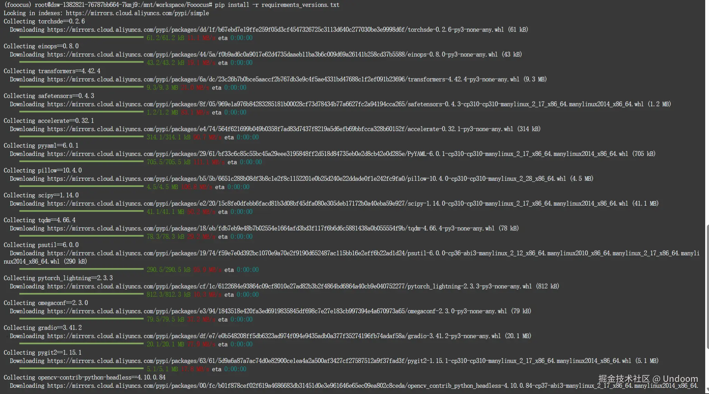This screenshot has height=394, width=709.
Task: Open the safetensors-0.4.3 wheel download link
Action: [x=345, y=104]
